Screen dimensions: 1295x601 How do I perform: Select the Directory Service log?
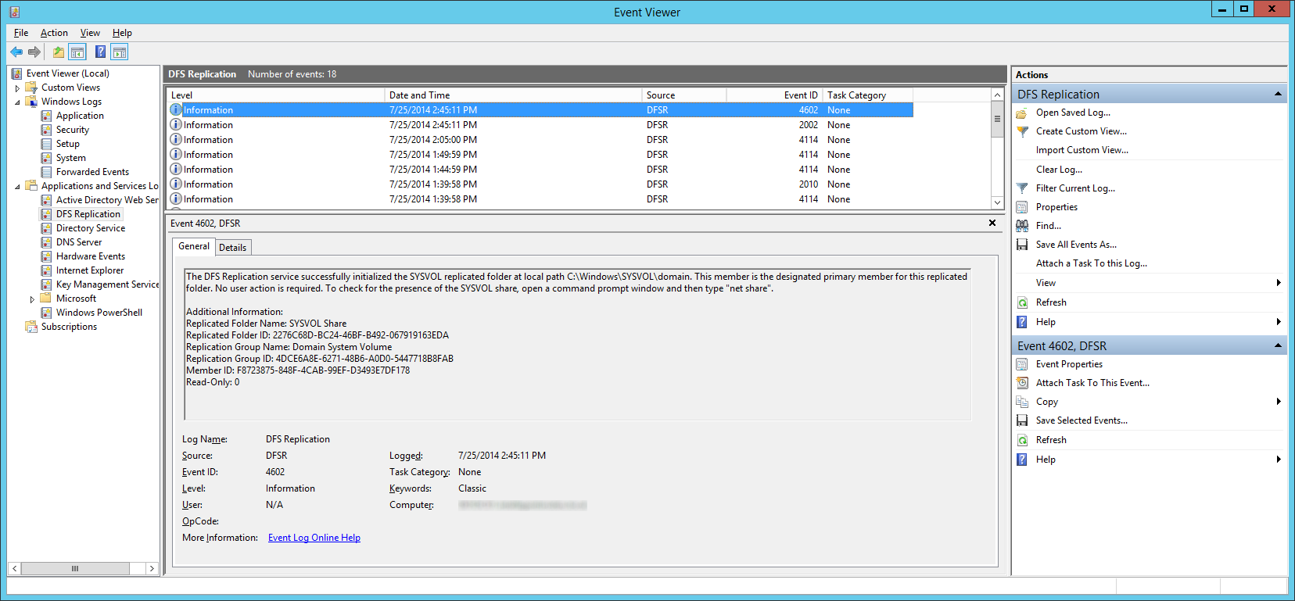point(91,228)
